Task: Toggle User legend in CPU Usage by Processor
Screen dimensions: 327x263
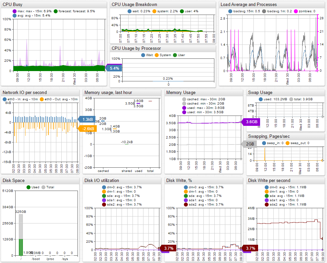Action: pyautogui.click(x=175, y=55)
